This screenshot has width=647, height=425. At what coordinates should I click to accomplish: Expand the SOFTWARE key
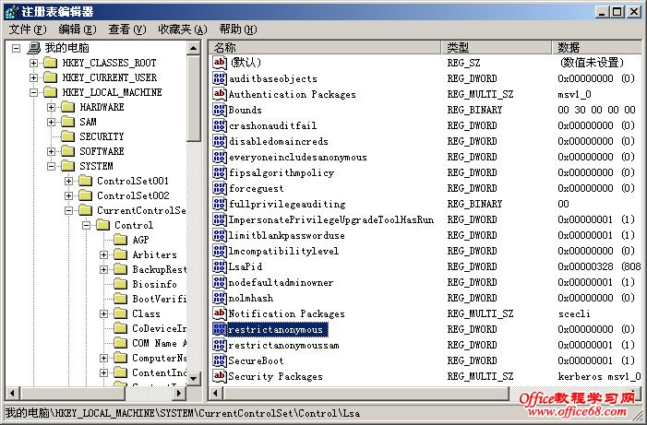[51, 152]
